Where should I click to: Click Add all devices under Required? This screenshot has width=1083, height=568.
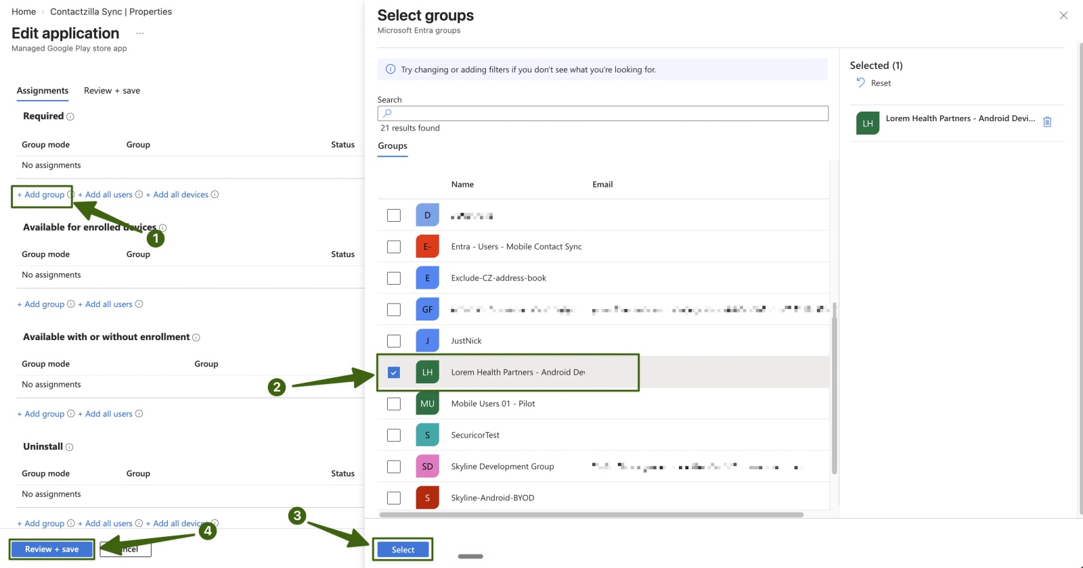pyautogui.click(x=177, y=195)
